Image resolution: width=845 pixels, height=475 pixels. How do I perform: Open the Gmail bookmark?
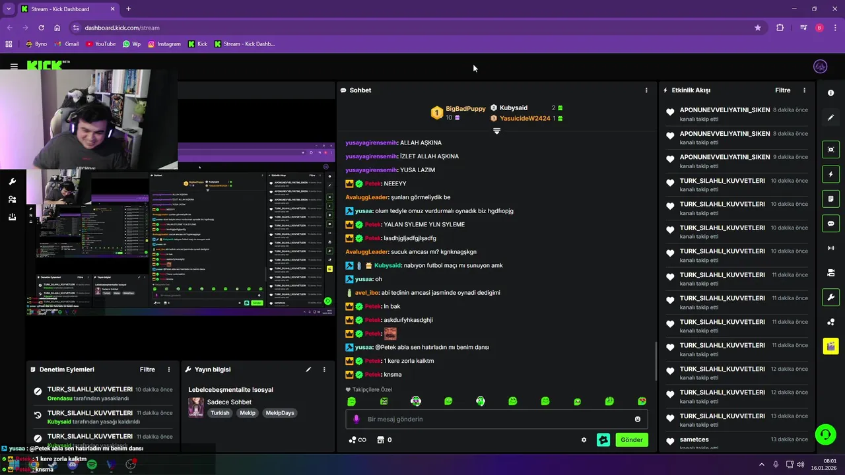tap(67, 44)
